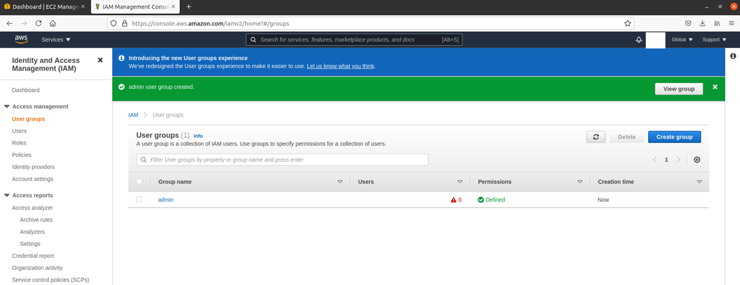Click the browser URL address bar

click(370, 24)
